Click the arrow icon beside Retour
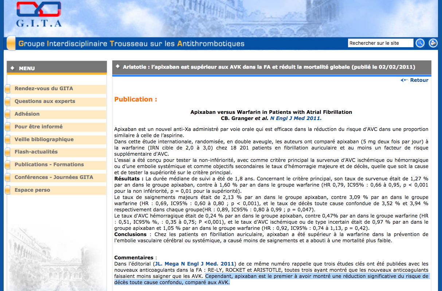This screenshot has width=442, height=291. point(404,80)
